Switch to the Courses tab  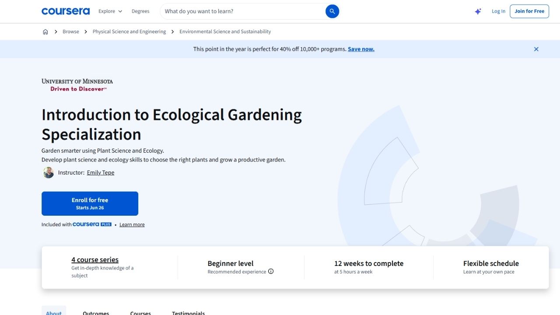140,312
